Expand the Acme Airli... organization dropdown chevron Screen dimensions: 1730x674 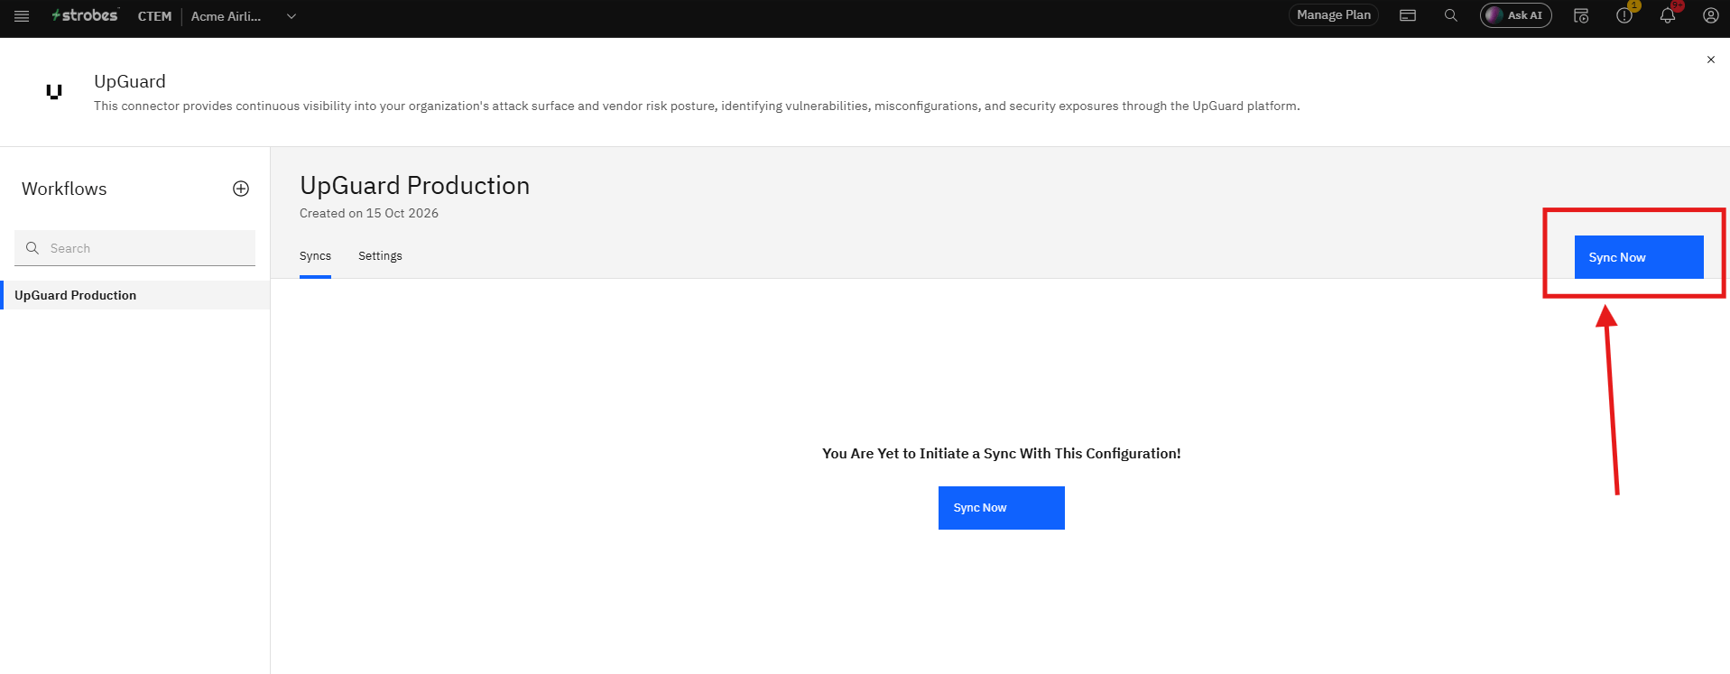[291, 16]
